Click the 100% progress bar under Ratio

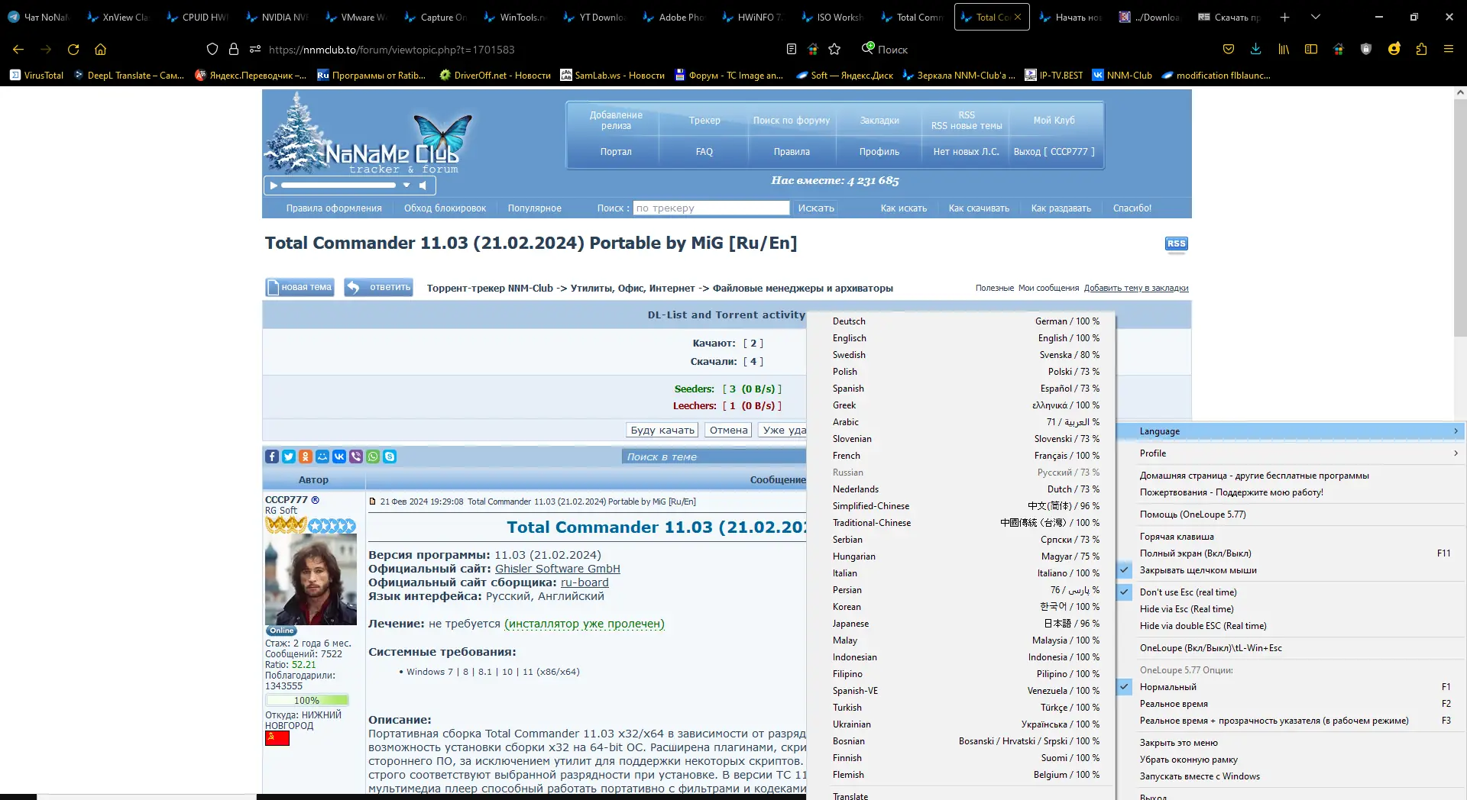pos(307,700)
